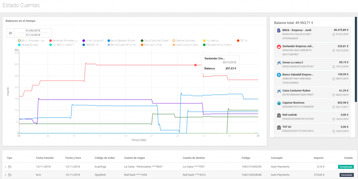Screen dimensions: 358x179
Task: Expand the 5jwpfevb transfer row
Action: [6, 175]
